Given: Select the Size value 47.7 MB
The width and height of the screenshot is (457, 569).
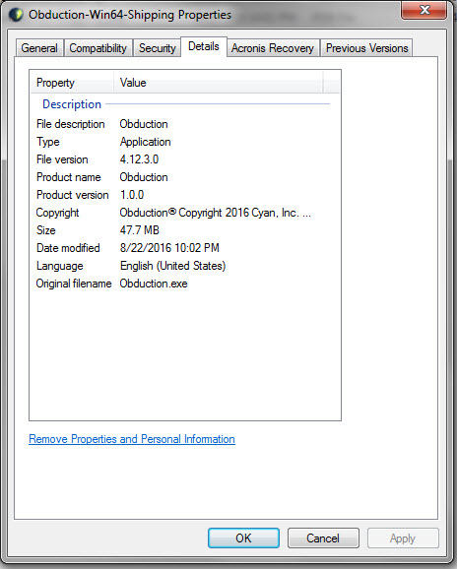Looking at the screenshot, I should tap(140, 230).
